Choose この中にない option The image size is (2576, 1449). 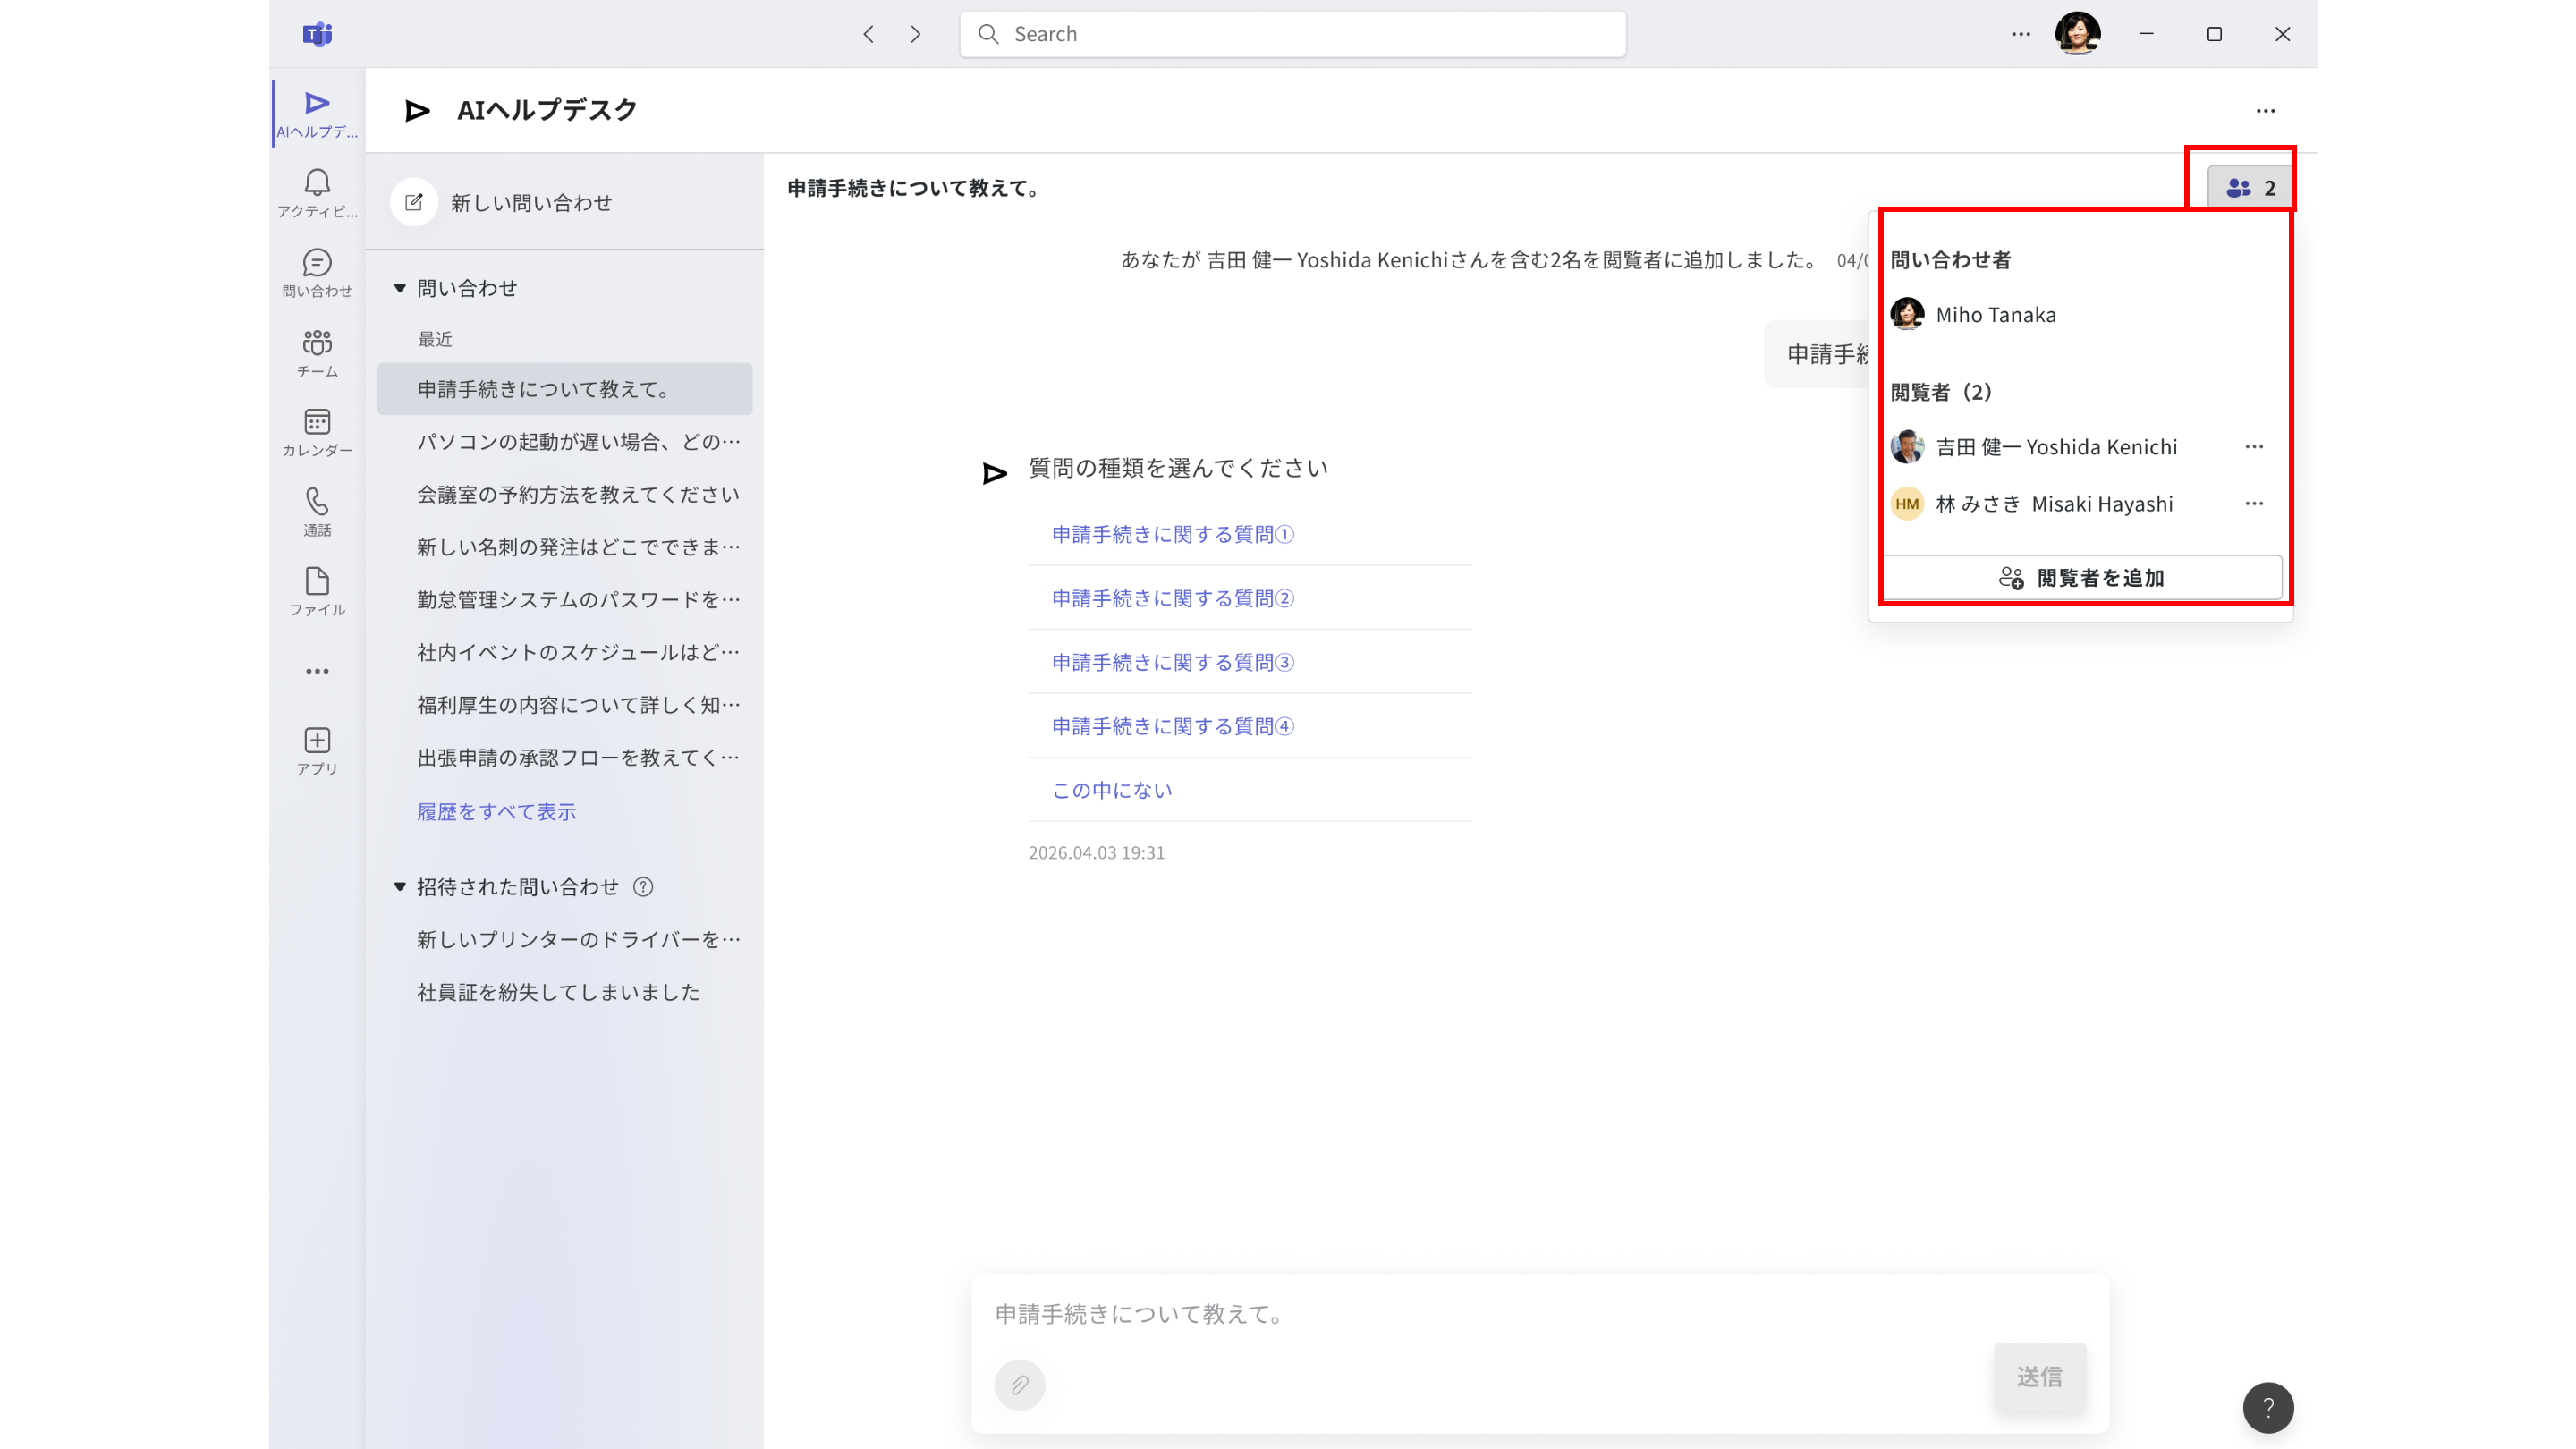(x=1112, y=791)
